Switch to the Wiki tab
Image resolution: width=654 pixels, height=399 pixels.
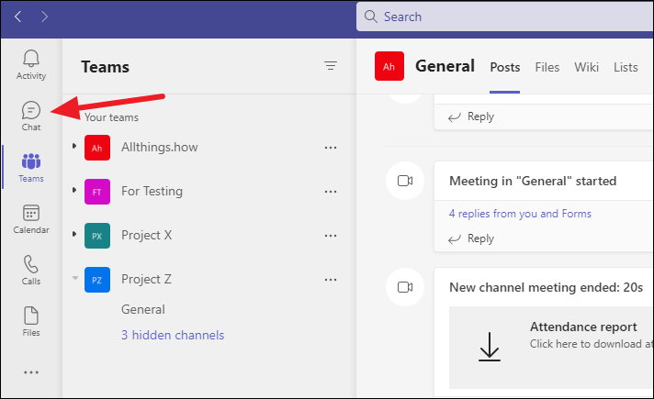tap(587, 67)
